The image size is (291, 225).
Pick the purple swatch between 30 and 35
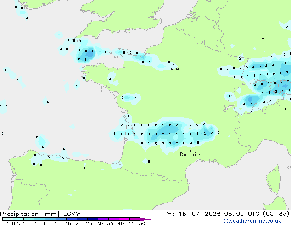point(103,219)
